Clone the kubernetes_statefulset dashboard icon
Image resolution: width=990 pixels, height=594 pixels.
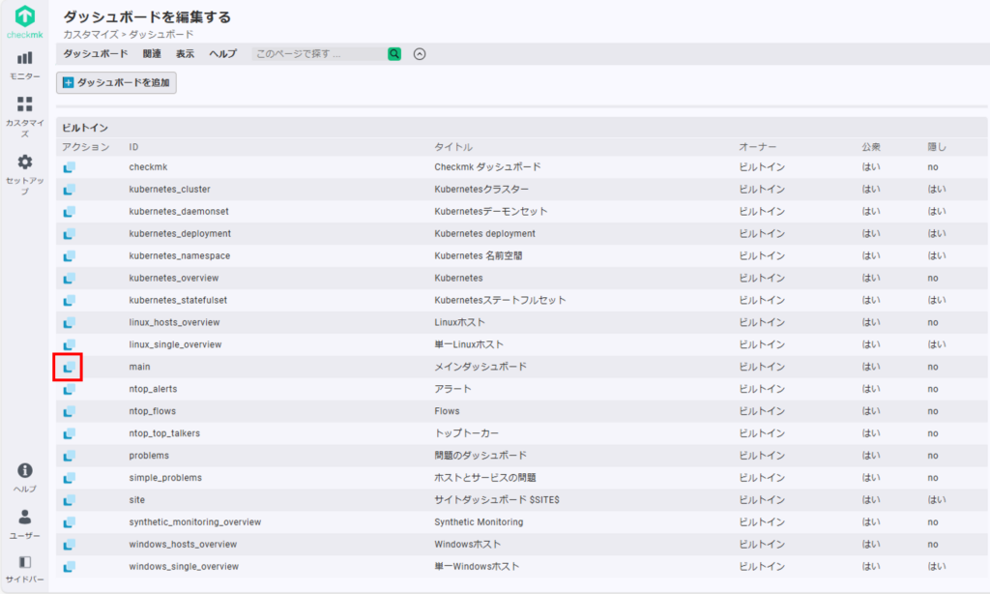[x=69, y=300]
